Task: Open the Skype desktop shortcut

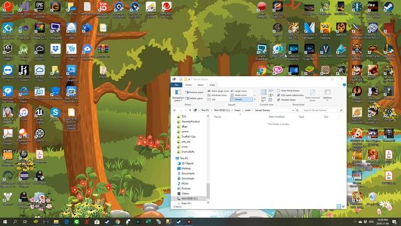Action: click(55, 114)
